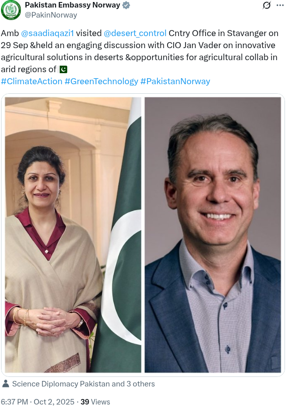Viewport: 286px width, 406px height.
Task: Open the @saadiaqazi1 mention
Action: pyautogui.click(x=47, y=33)
